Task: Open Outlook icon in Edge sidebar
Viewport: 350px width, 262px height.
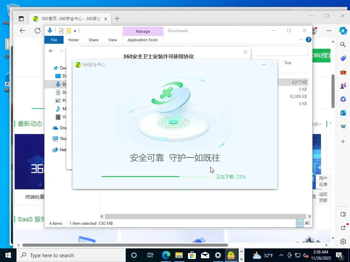Action: click(343, 113)
